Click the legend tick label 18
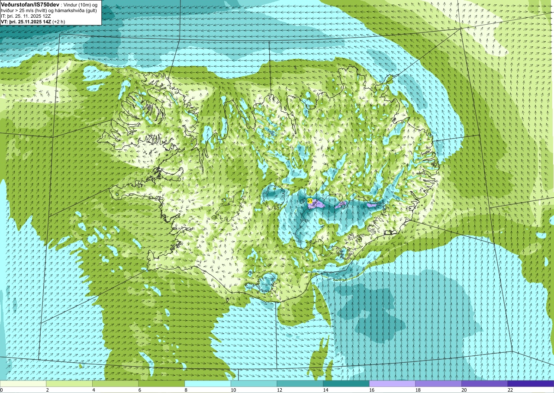The width and height of the screenshot is (554, 393). (418, 390)
